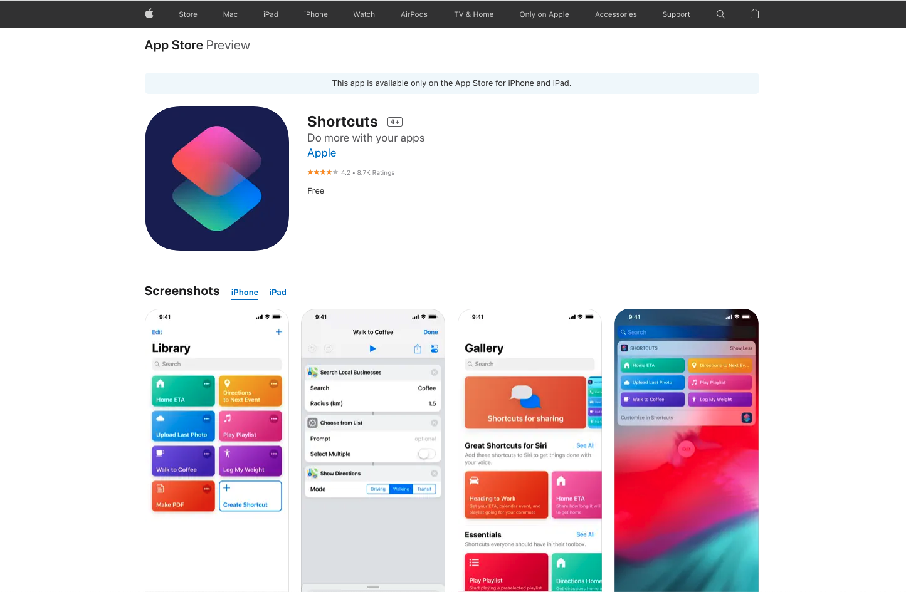Click the Home ETA gallery card

click(x=576, y=495)
